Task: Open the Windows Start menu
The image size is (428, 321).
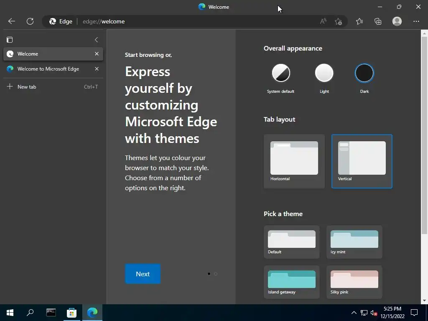Action: click(x=10, y=313)
